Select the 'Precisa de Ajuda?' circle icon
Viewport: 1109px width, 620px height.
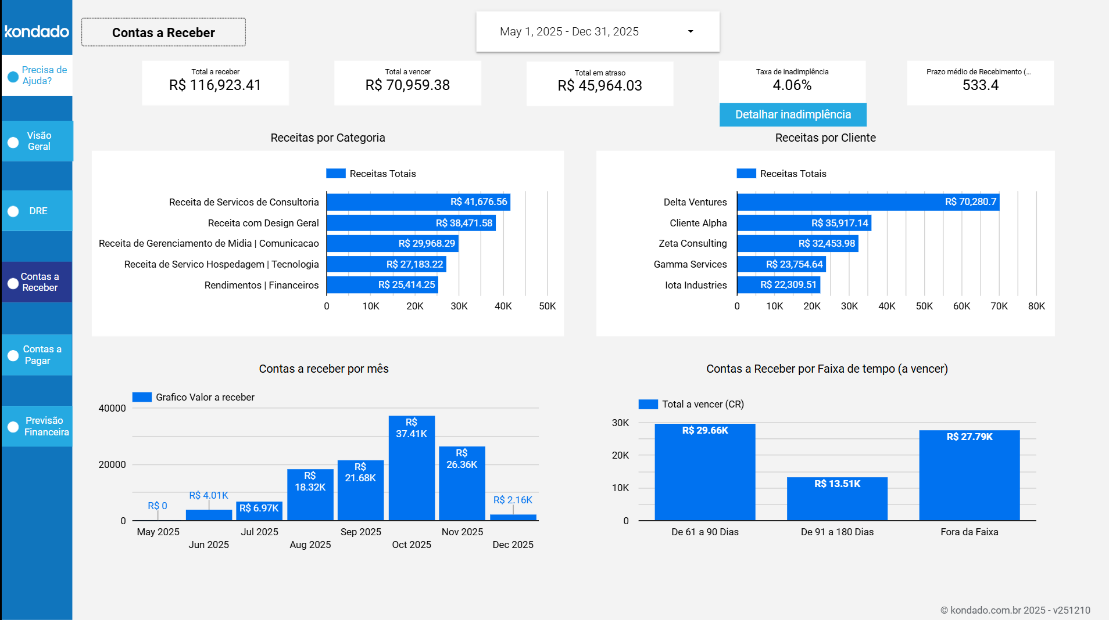click(12, 75)
